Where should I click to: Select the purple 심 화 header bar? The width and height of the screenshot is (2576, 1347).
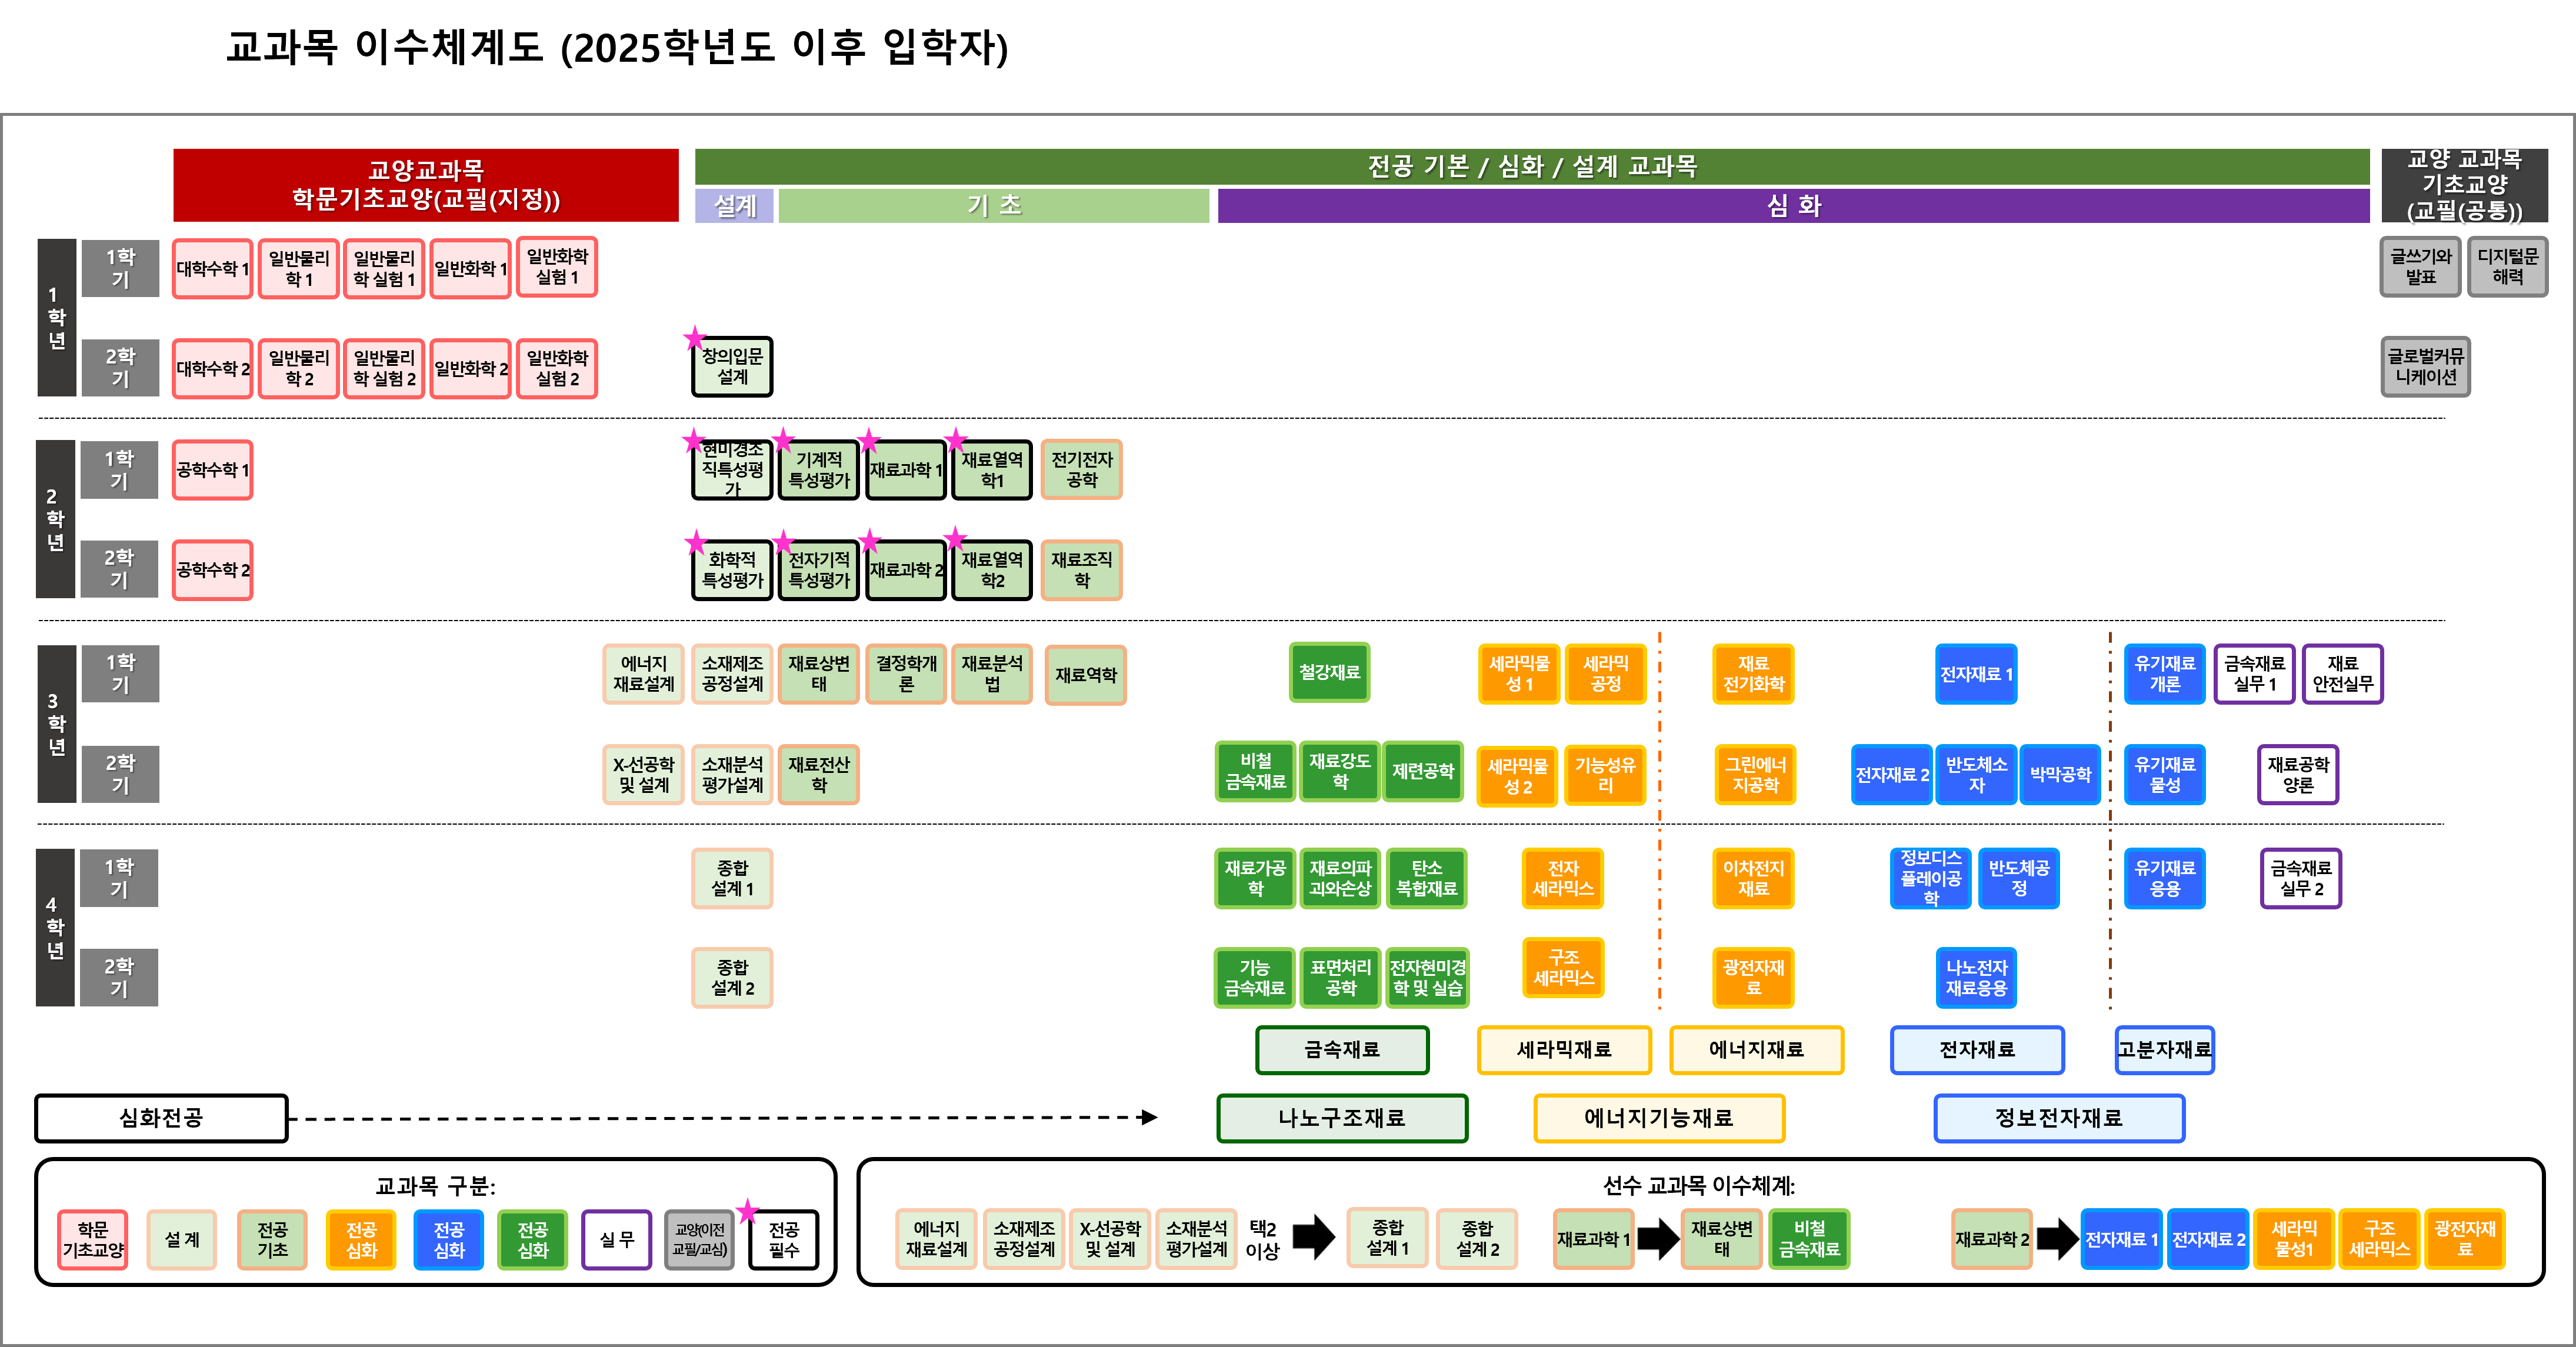pos(1793,206)
